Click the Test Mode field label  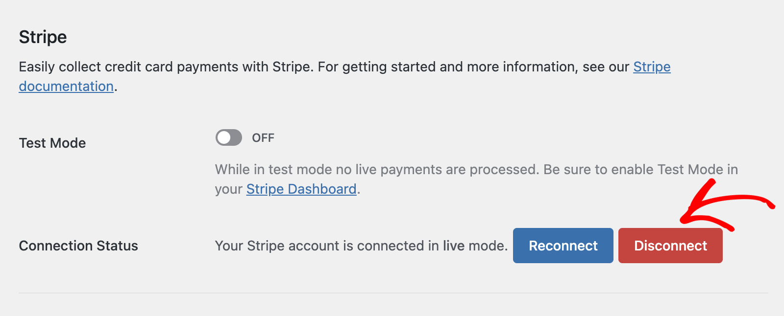coord(52,143)
